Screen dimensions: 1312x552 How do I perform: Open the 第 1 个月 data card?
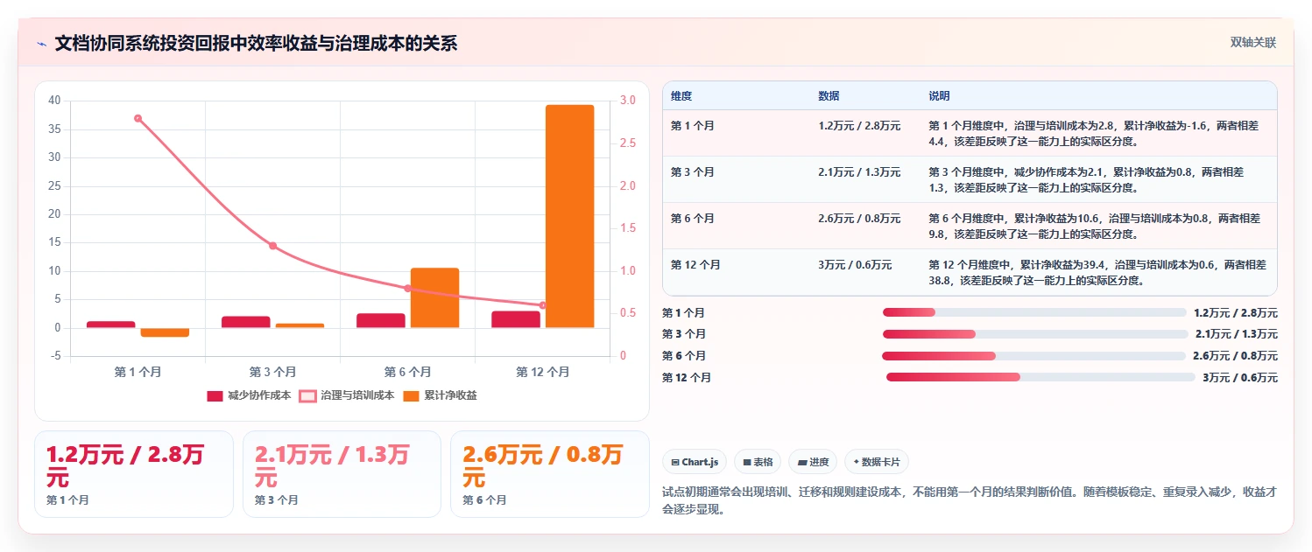133,474
